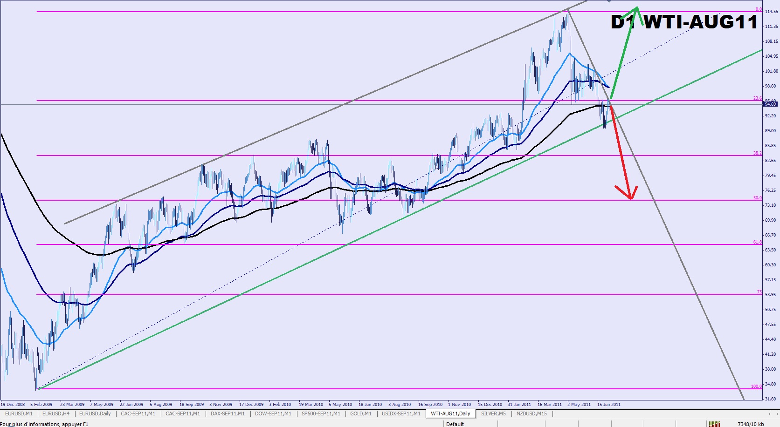The height and width of the screenshot is (427, 780).
Task: Click the 47.55 price on the scale
Action: coord(770,325)
